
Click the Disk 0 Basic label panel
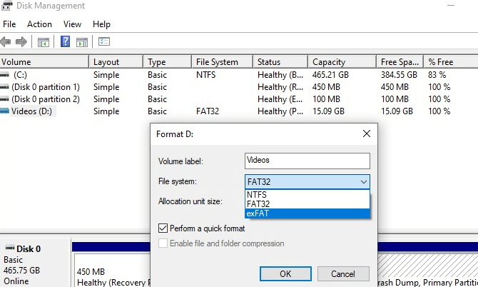pyautogui.click(x=35, y=264)
